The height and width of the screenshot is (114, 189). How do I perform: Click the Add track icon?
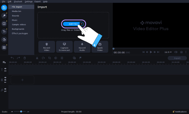[x=4, y=62]
